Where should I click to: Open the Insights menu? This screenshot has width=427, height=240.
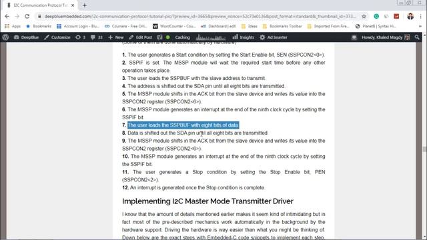(x=243, y=37)
